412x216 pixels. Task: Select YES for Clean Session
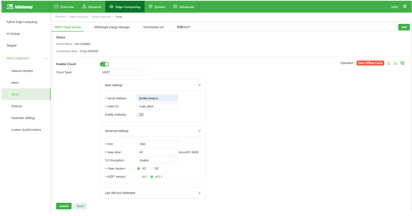click(x=151, y=169)
